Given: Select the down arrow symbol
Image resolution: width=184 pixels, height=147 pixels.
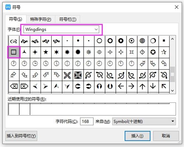Looking at the screenshot, I should [153, 86].
